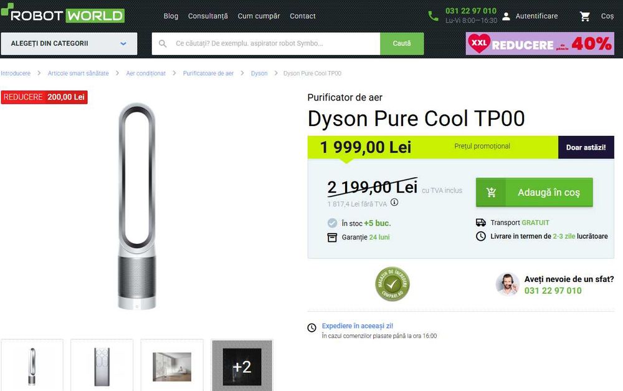Click the blue chevron in categories selector
The height and width of the screenshot is (391, 623).
tap(123, 44)
